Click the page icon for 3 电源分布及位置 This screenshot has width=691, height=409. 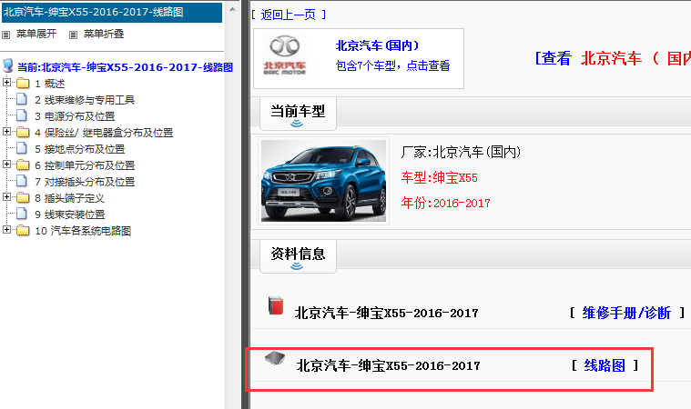point(22,115)
